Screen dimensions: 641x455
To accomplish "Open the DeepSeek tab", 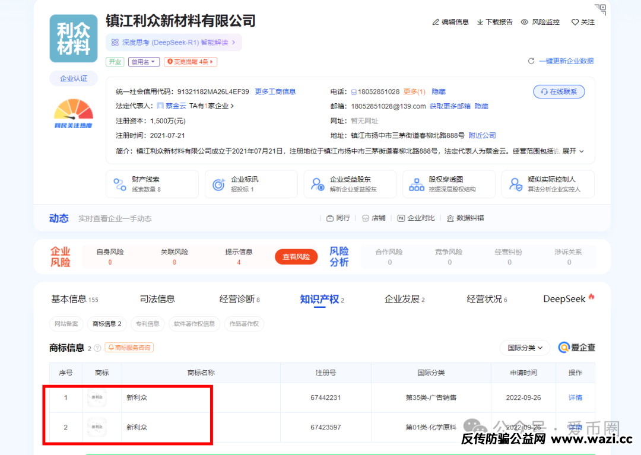I will pyautogui.click(x=568, y=298).
